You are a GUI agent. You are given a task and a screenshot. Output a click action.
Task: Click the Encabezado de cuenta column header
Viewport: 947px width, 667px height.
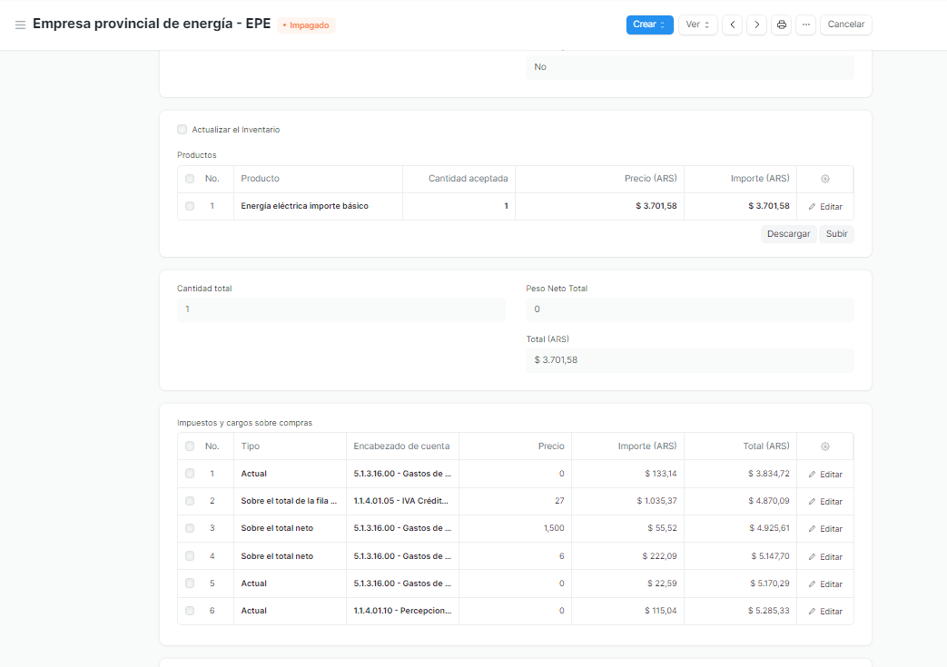[402, 446]
